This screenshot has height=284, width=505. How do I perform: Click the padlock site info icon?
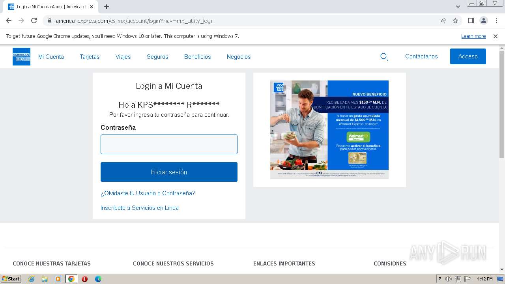click(x=49, y=21)
